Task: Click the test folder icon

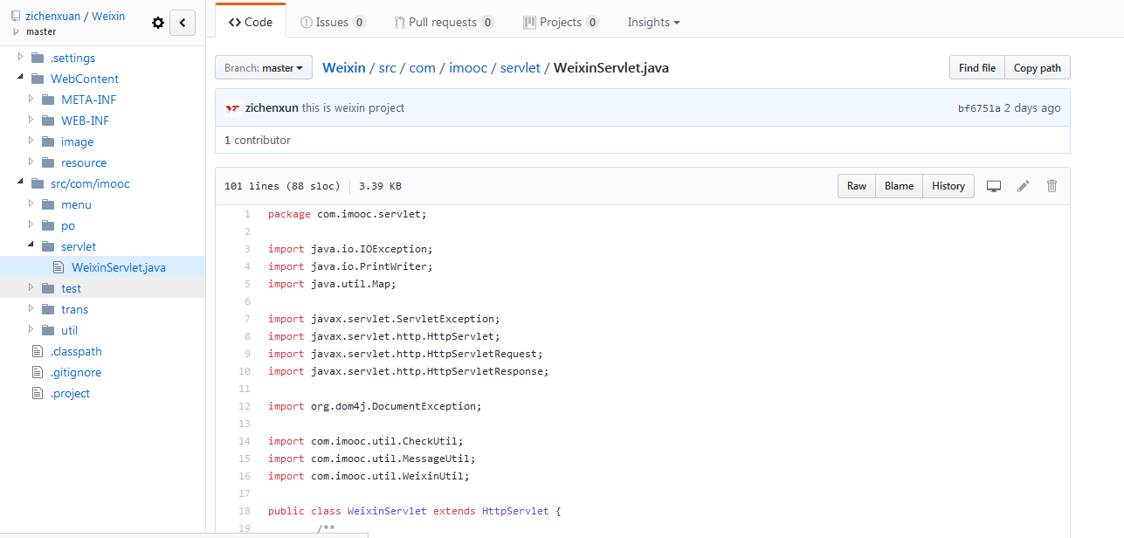Action: [48, 288]
